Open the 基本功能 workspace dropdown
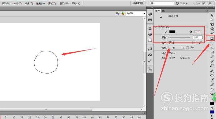 click(x=140, y=3)
